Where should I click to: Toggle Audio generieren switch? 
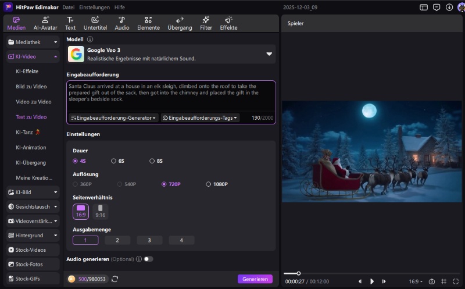pyautogui.click(x=148, y=259)
